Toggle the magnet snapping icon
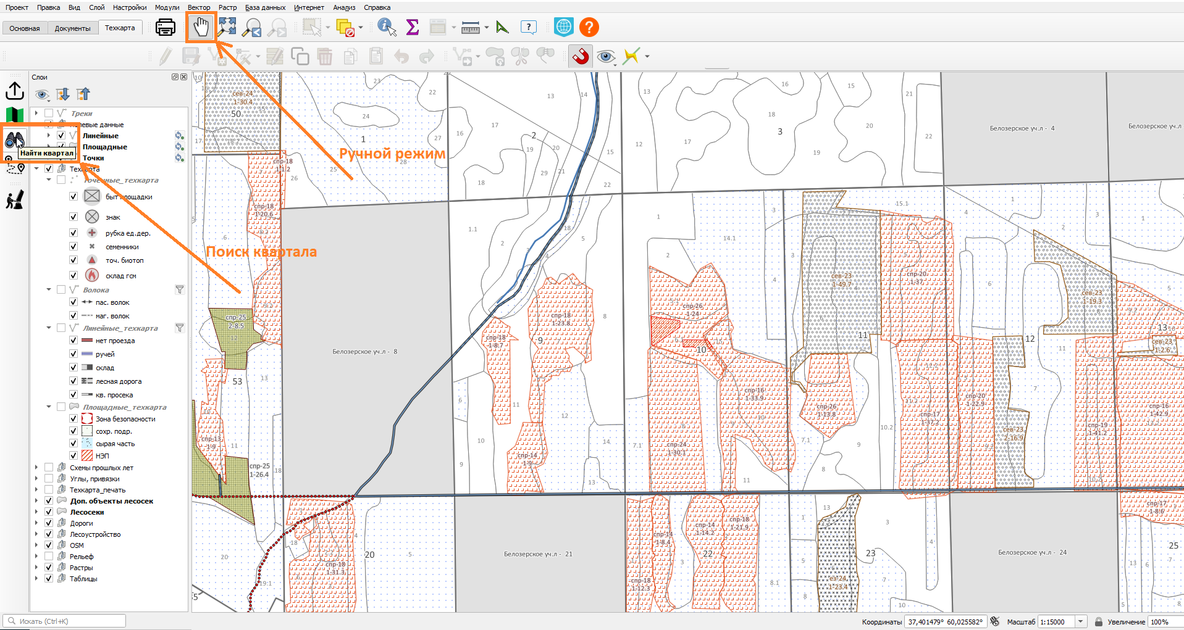 580,56
